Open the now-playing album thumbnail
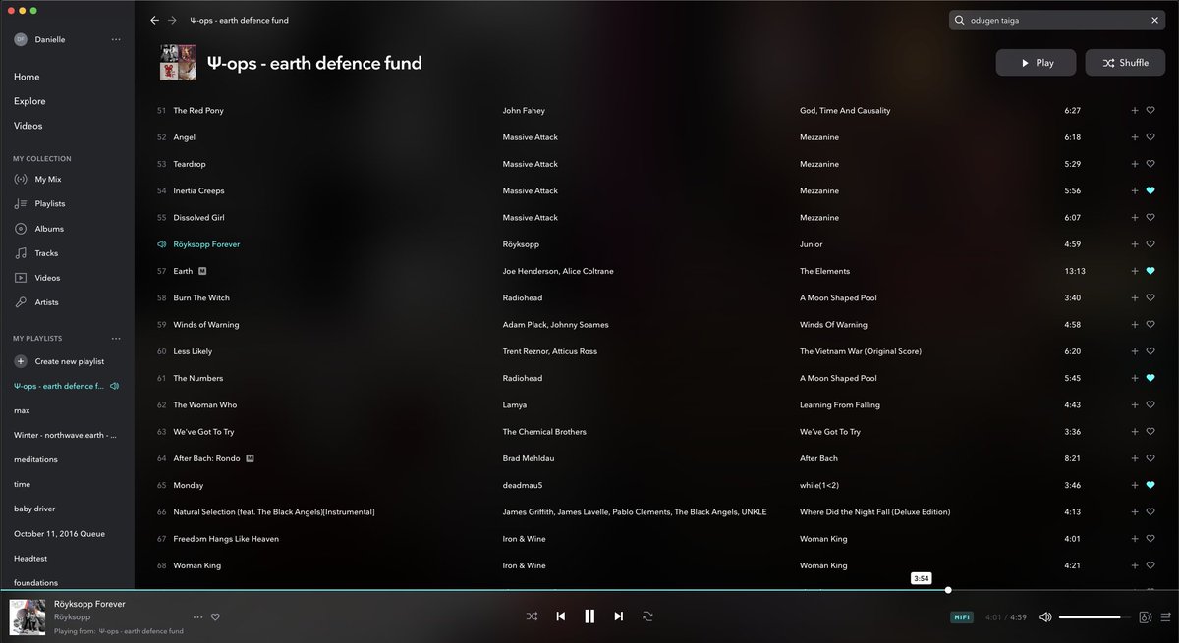 pos(28,617)
